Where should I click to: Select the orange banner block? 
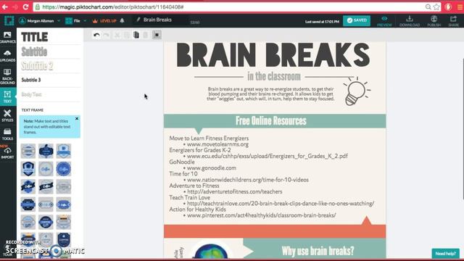click(x=275, y=231)
